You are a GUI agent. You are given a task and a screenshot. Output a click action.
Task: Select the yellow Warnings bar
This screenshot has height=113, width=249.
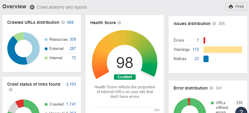click(223, 50)
